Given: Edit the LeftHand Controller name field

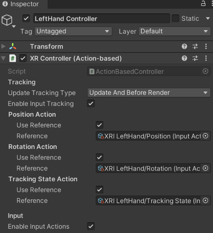Looking at the screenshot, I should point(102,18).
